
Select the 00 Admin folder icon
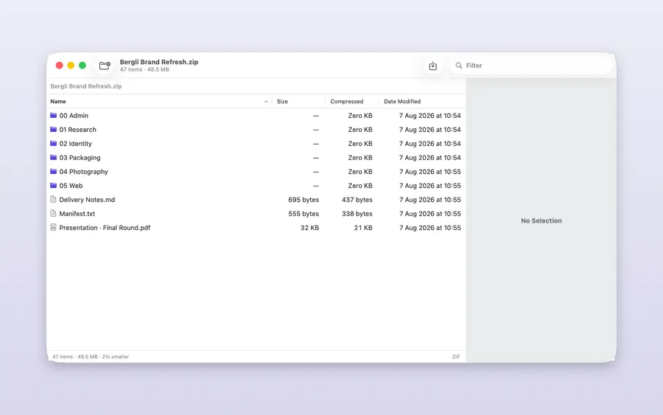53,116
